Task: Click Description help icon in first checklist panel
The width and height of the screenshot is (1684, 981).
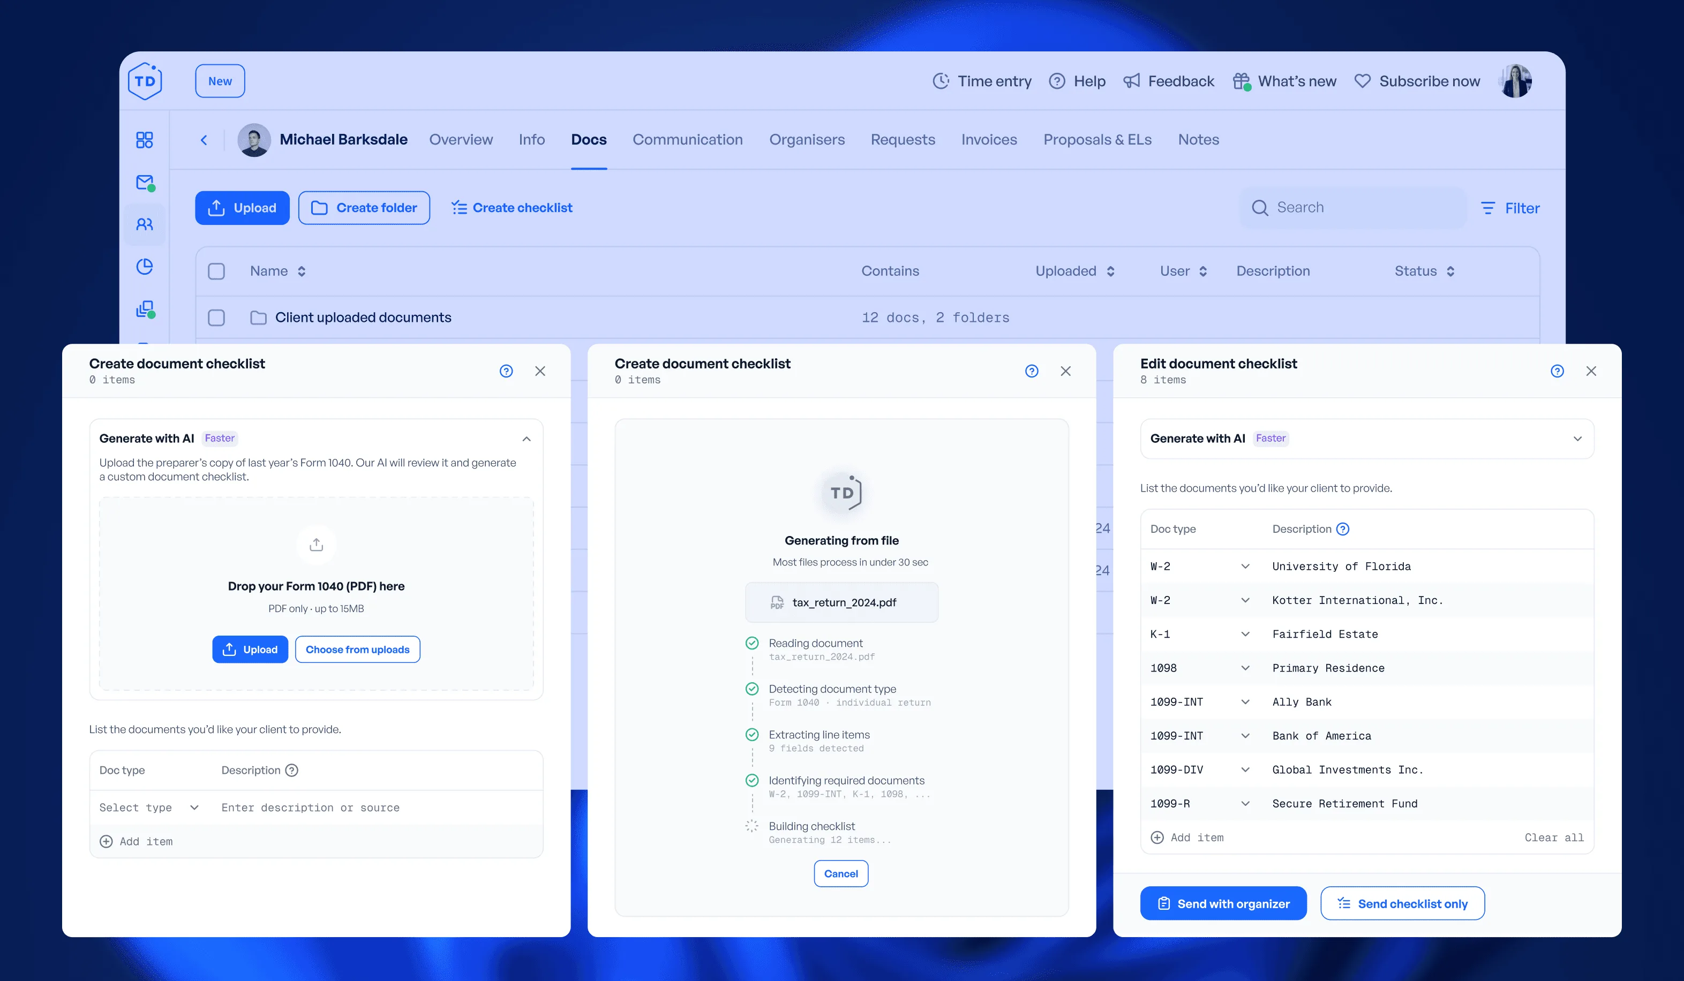Action: [291, 771]
